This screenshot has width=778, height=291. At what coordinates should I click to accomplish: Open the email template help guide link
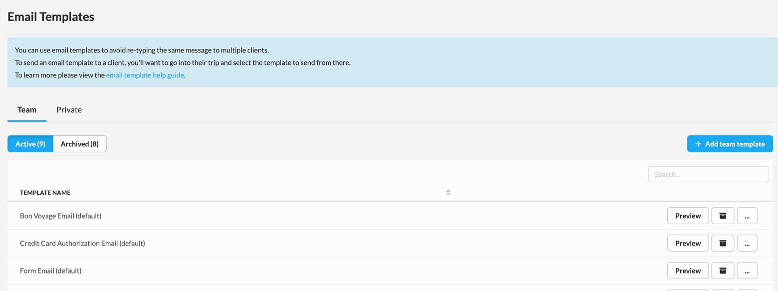point(145,75)
